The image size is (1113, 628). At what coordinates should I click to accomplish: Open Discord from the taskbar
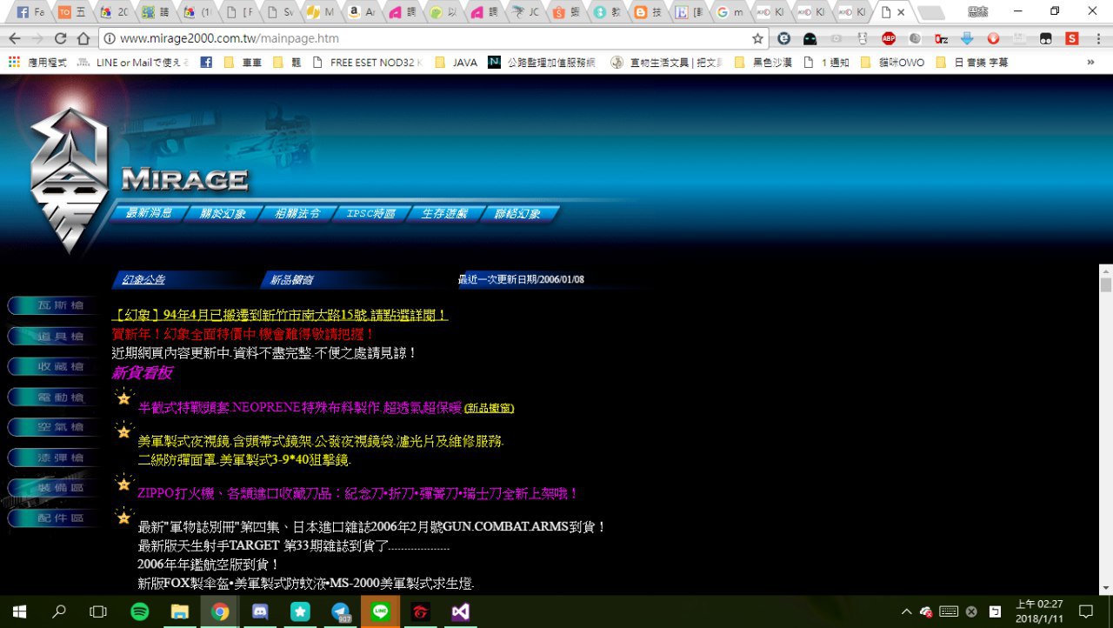[x=260, y=611]
